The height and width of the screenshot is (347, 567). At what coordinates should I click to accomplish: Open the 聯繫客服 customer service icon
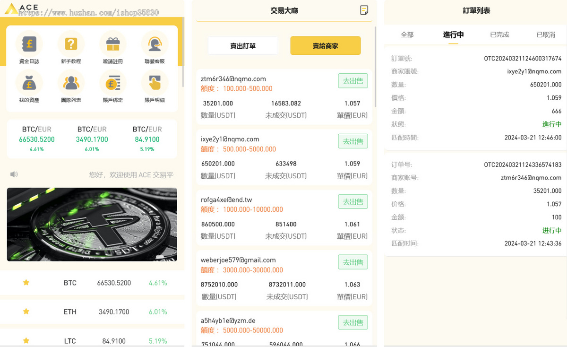coord(155,44)
